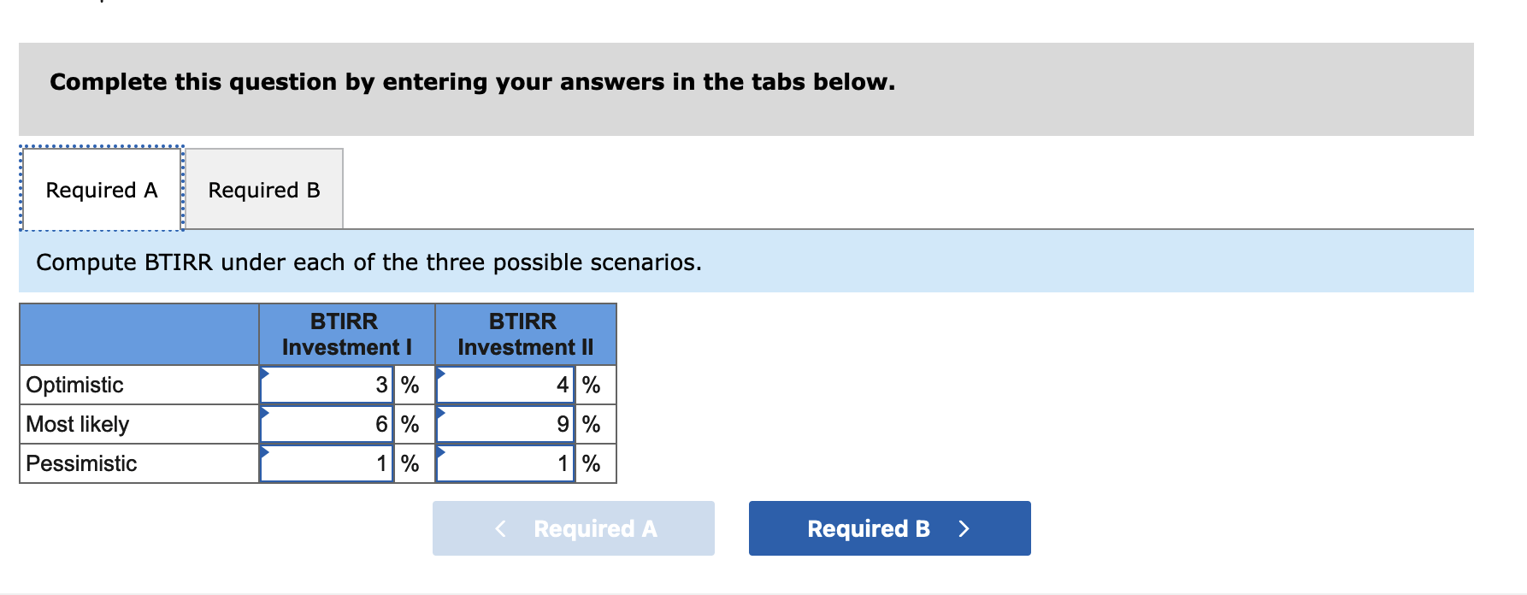
Task: Click the left chevron on Required A button
Action: [500, 528]
